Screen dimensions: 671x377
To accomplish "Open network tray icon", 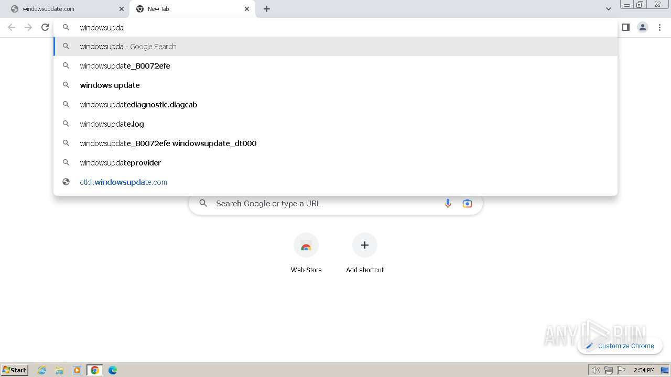I will point(608,370).
